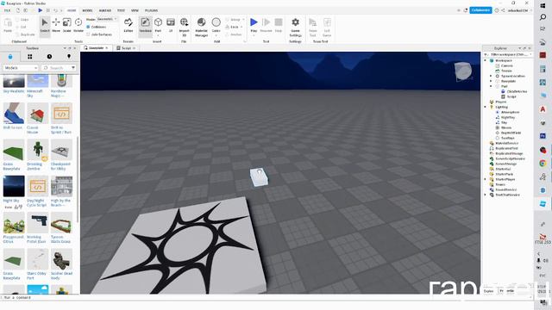Image resolution: width=552 pixels, height=310 pixels.
Task: Switch to the HOME ribbon tab
Action: (72, 10)
